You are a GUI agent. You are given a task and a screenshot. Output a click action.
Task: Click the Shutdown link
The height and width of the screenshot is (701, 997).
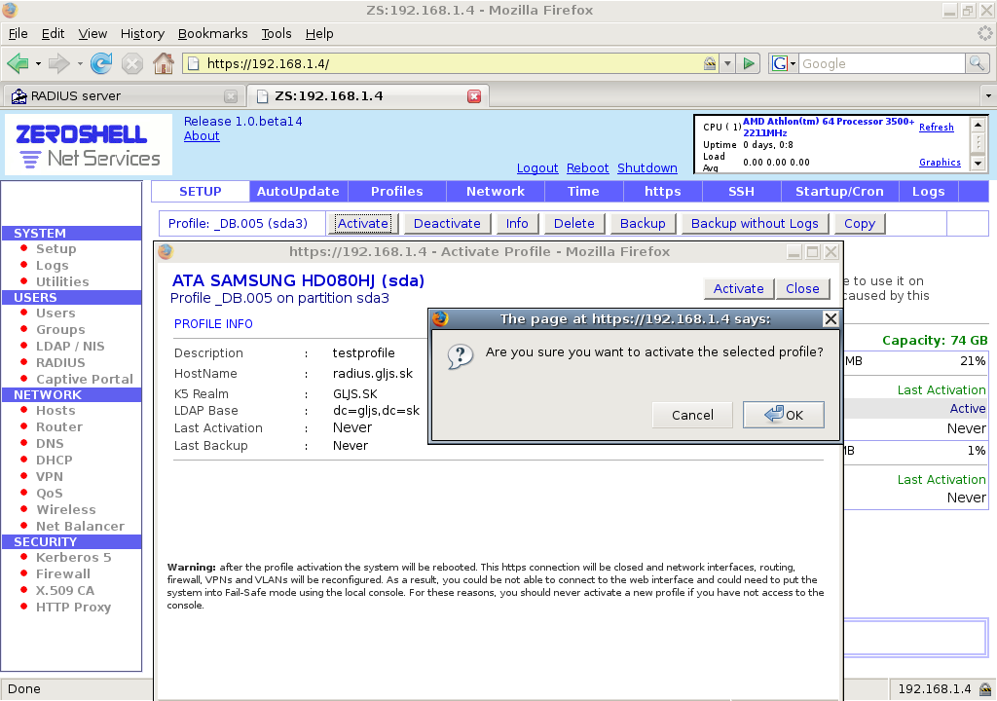[647, 167]
